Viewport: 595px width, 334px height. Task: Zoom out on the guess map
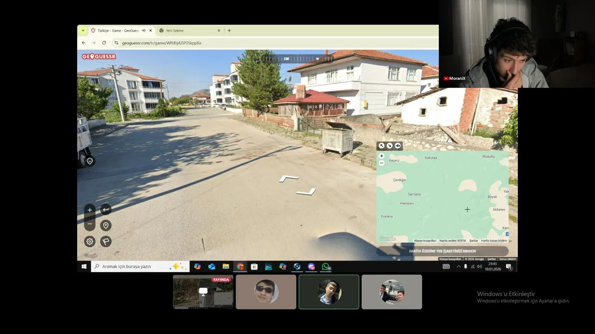(382, 163)
